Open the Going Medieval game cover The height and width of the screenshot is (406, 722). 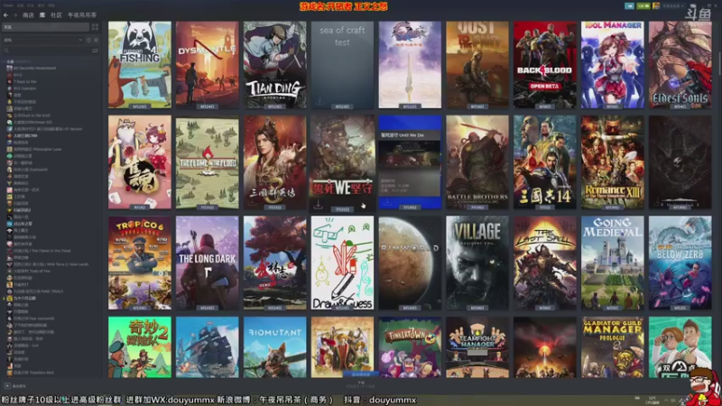613,263
